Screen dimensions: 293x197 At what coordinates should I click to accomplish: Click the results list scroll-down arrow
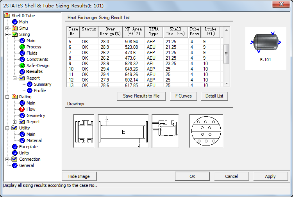point(227,83)
